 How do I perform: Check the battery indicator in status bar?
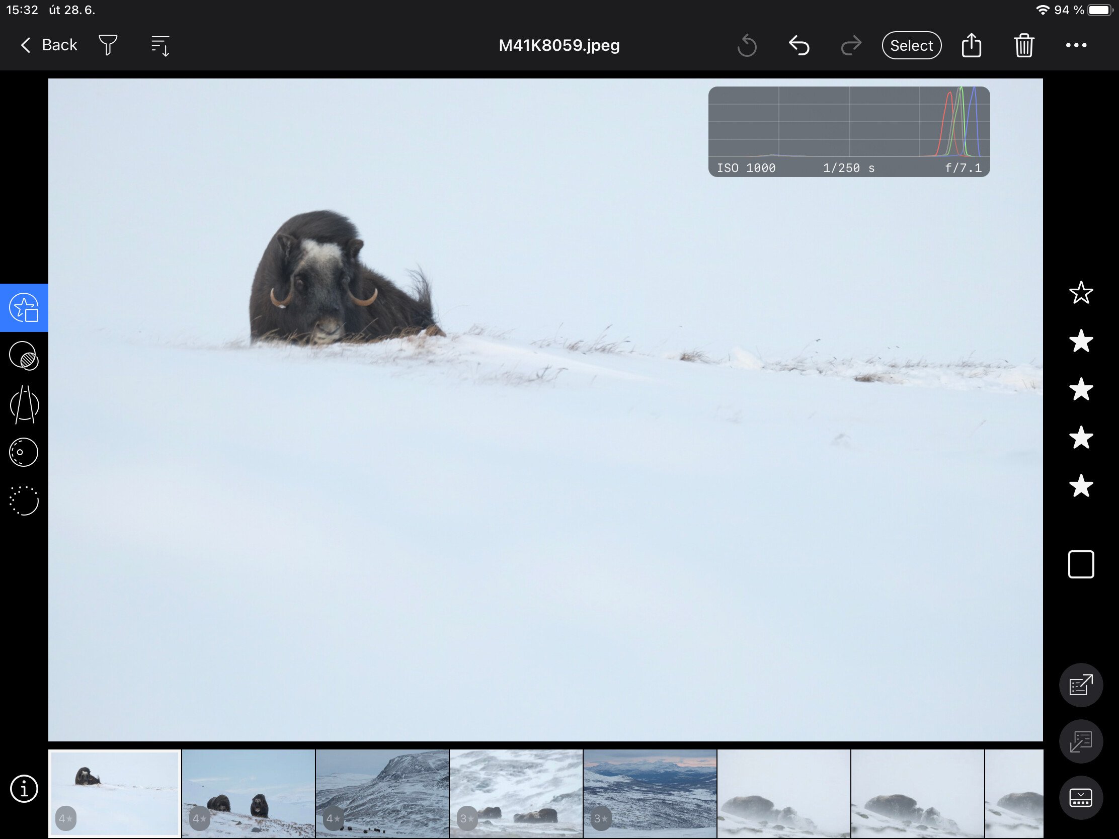(1100, 10)
